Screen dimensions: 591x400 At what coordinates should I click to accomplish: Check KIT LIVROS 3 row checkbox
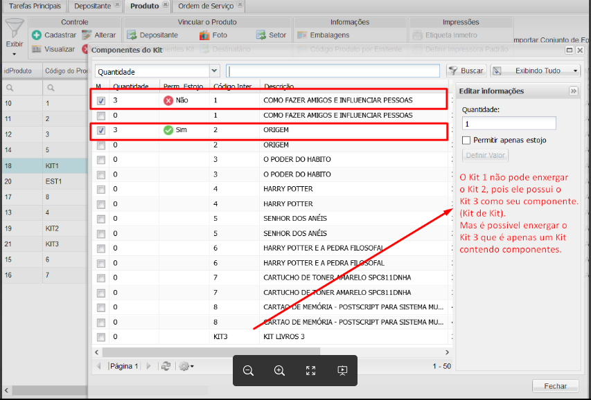point(101,337)
